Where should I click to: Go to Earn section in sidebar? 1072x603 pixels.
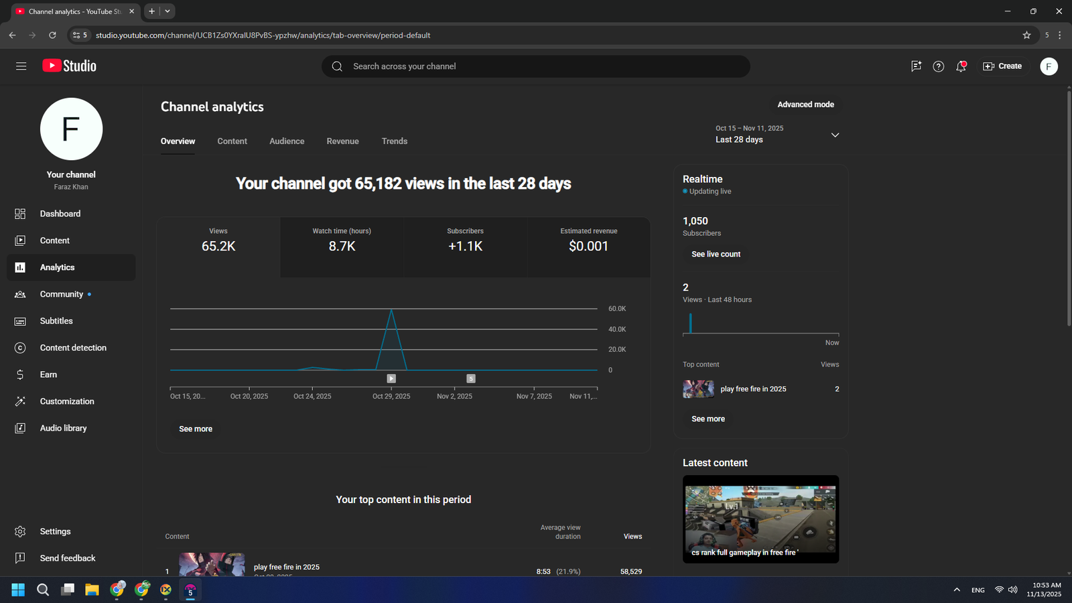(x=48, y=375)
